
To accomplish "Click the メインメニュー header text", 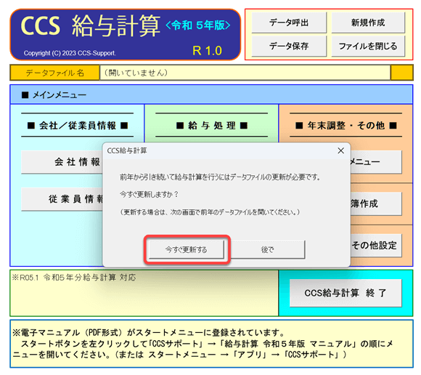I will coord(60,95).
